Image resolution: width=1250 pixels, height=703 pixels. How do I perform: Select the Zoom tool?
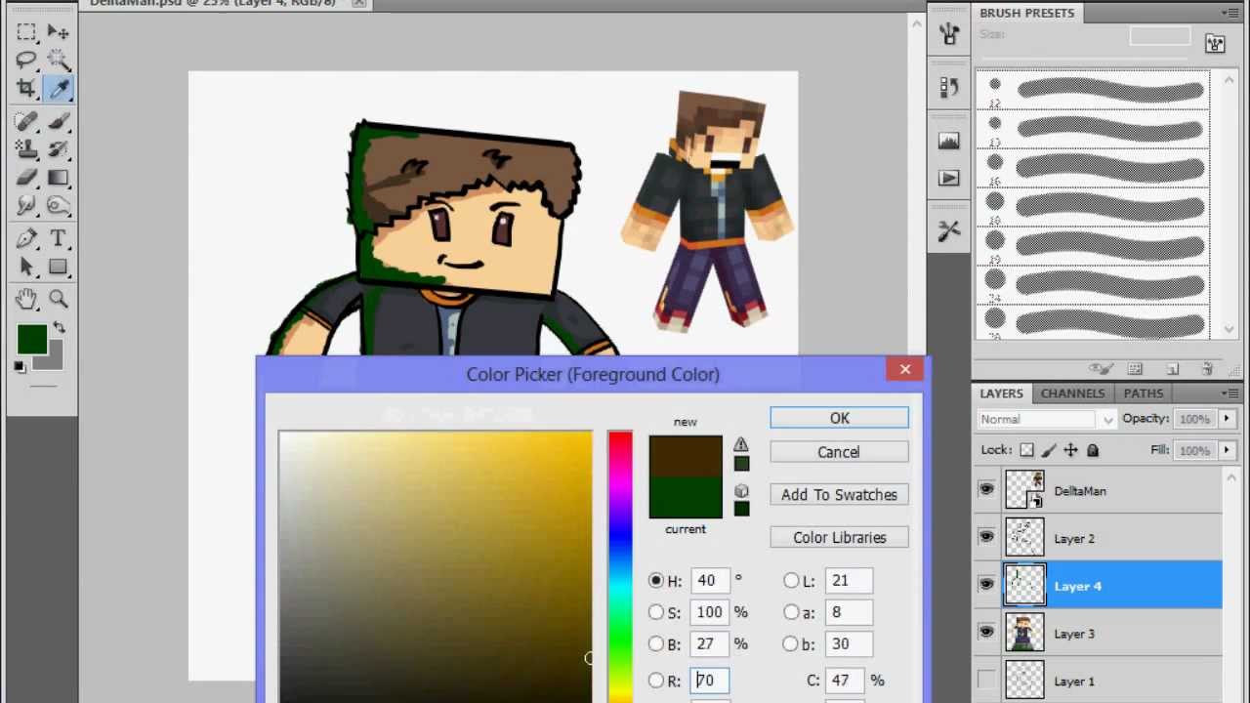tap(58, 299)
